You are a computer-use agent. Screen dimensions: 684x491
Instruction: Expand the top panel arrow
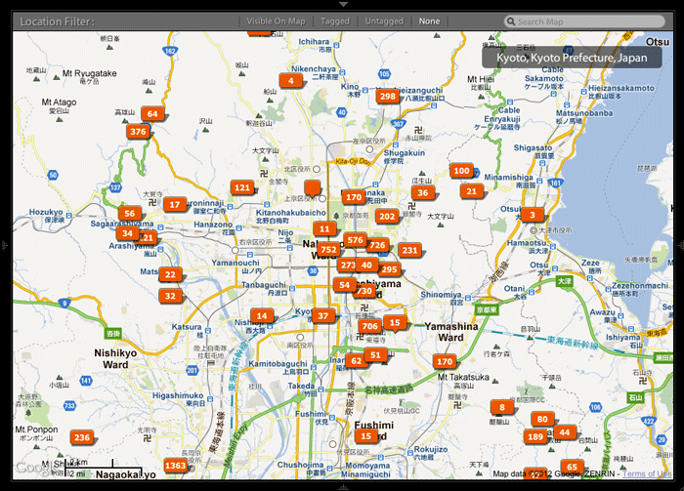click(343, 4)
